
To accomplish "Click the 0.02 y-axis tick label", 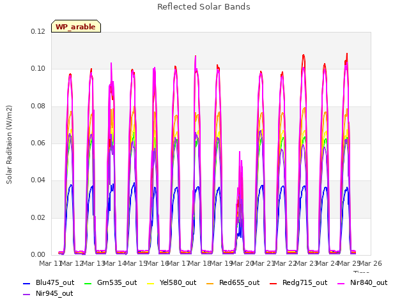I will click(x=38, y=217).
